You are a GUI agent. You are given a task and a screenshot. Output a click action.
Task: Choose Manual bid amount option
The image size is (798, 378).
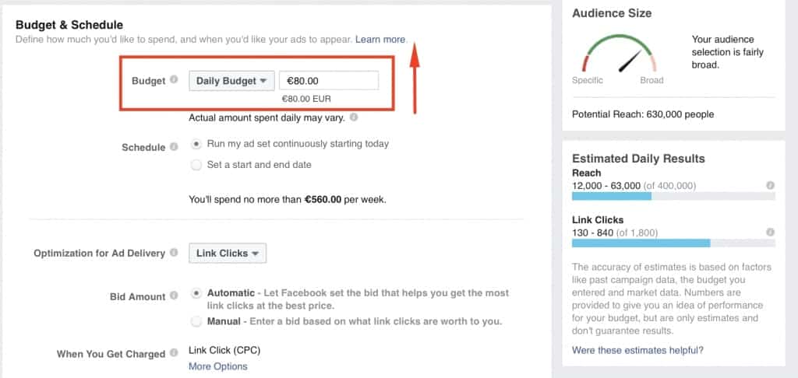196,320
